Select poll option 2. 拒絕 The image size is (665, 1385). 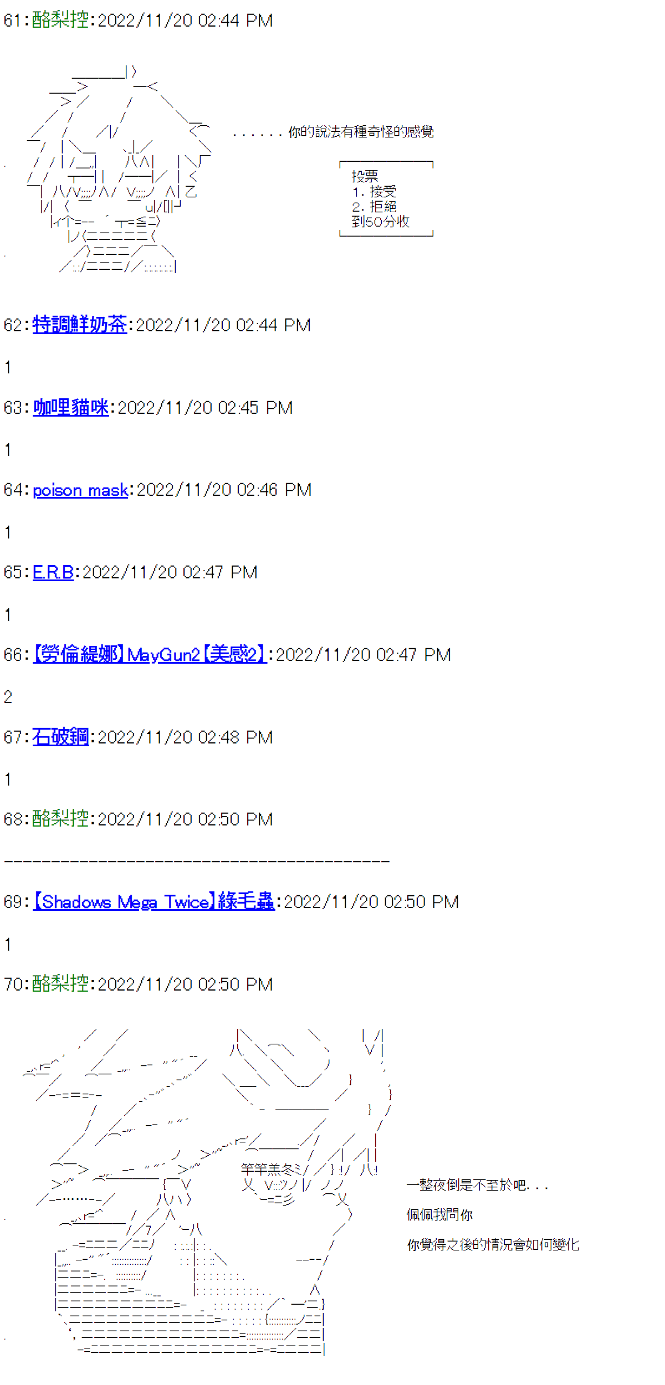(375, 207)
